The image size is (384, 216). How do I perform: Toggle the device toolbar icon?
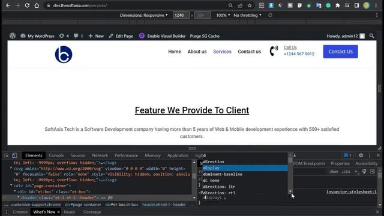(14, 155)
